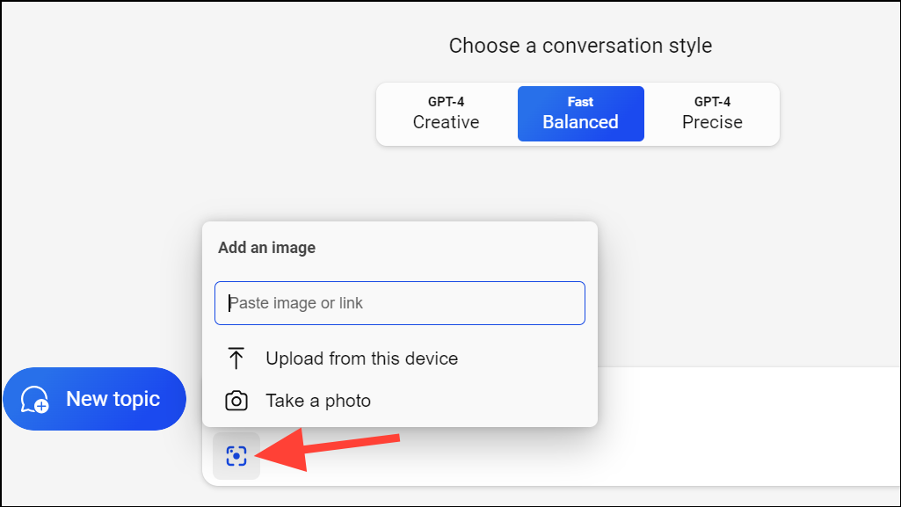Select the GPT-4 Precise conversation style
Screen dimensions: 901x507
(x=712, y=113)
